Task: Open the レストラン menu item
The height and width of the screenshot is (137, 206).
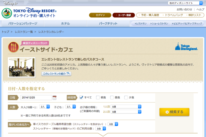Action: pos(141,24)
